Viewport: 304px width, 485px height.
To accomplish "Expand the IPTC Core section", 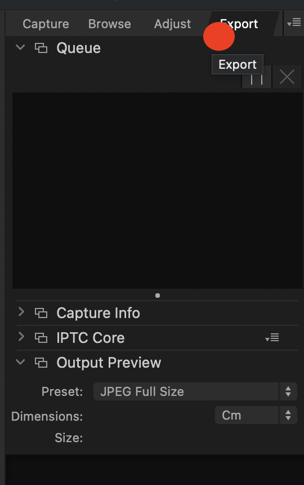I will [21, 337].
